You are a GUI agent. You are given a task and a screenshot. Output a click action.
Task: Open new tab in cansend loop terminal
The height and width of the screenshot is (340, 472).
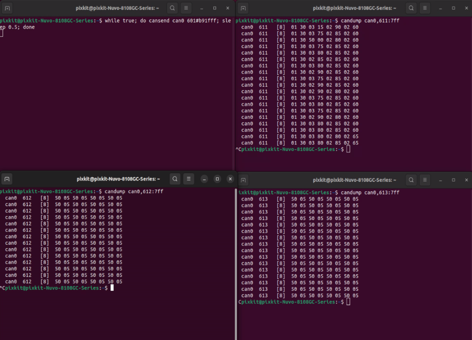click(7, 8)
